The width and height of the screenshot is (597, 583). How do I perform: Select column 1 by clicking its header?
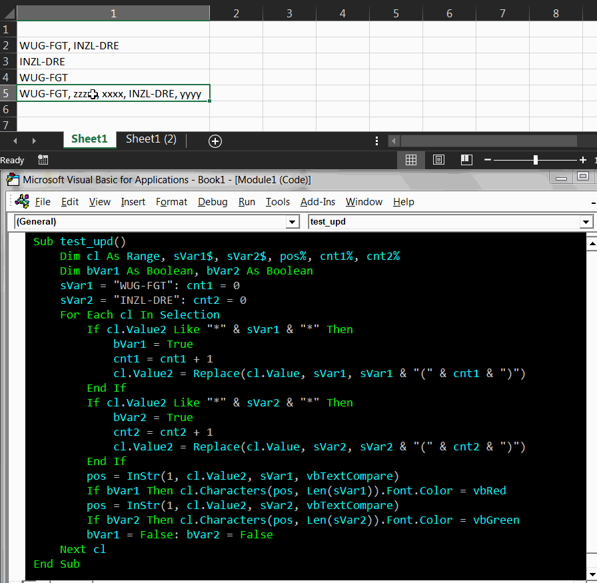tap(113, 12)
